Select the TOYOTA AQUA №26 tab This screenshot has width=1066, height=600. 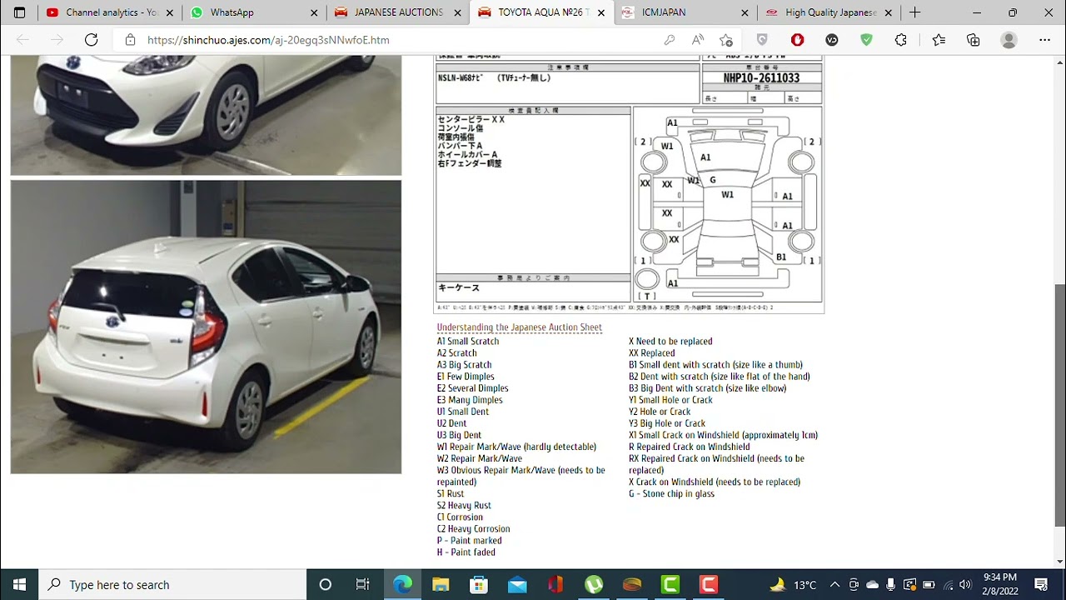point(542,12)
